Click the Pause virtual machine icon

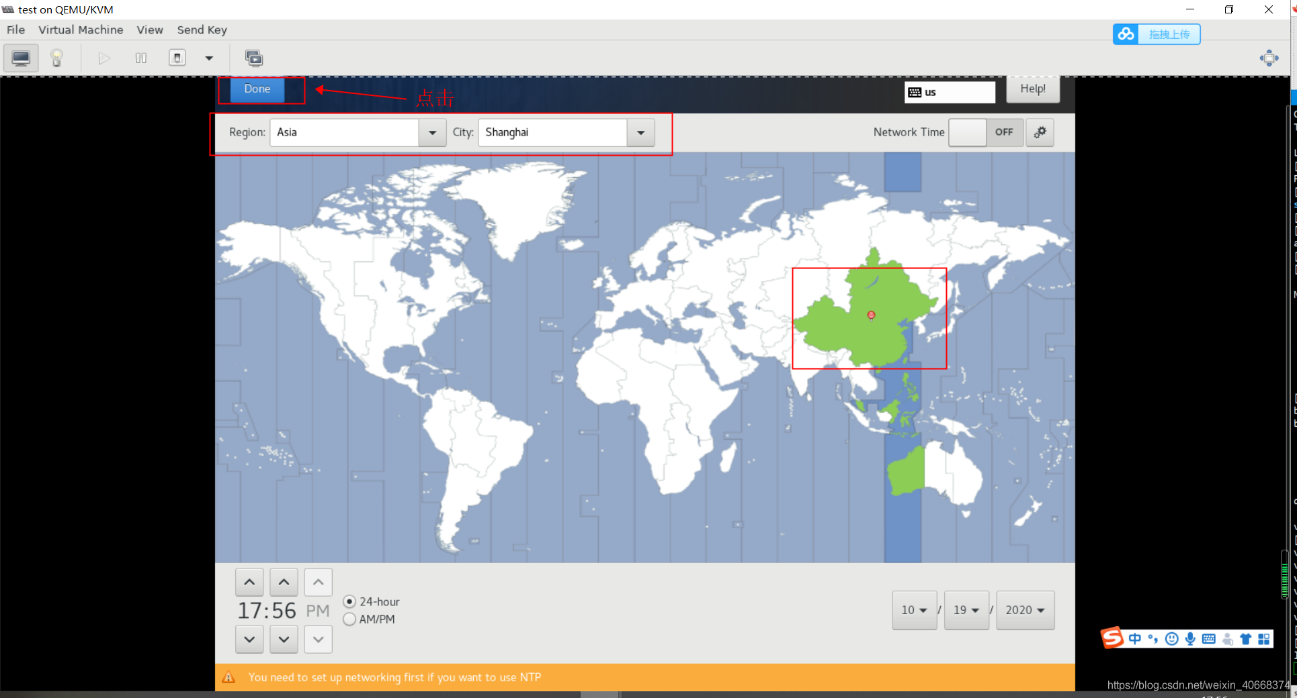(x=141, y=58)
